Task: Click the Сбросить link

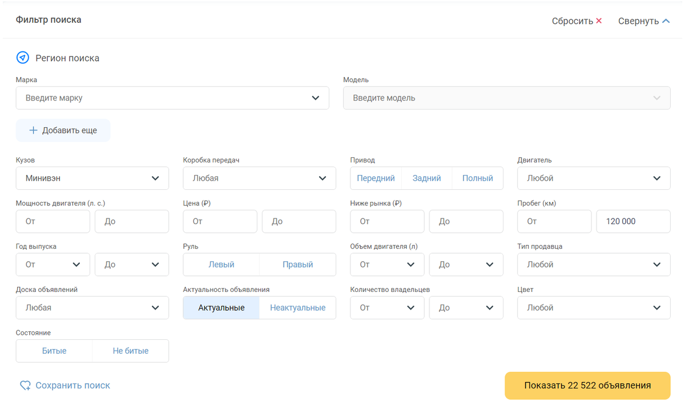Action: click(x=572, y=21)
